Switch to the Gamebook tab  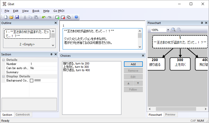coord(23,115)
